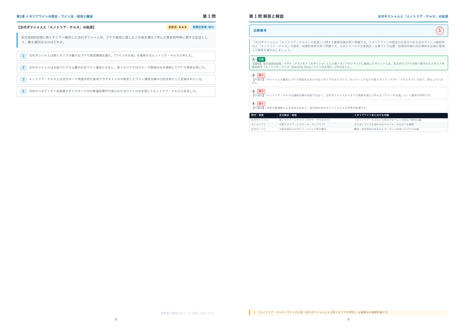Click explanation text 【不適切】: 中世の修道院による命名ではなく

(x=310, y=108)
